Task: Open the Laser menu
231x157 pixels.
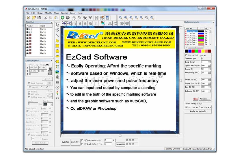Action: pyautogui.click(x=73, y=13)
